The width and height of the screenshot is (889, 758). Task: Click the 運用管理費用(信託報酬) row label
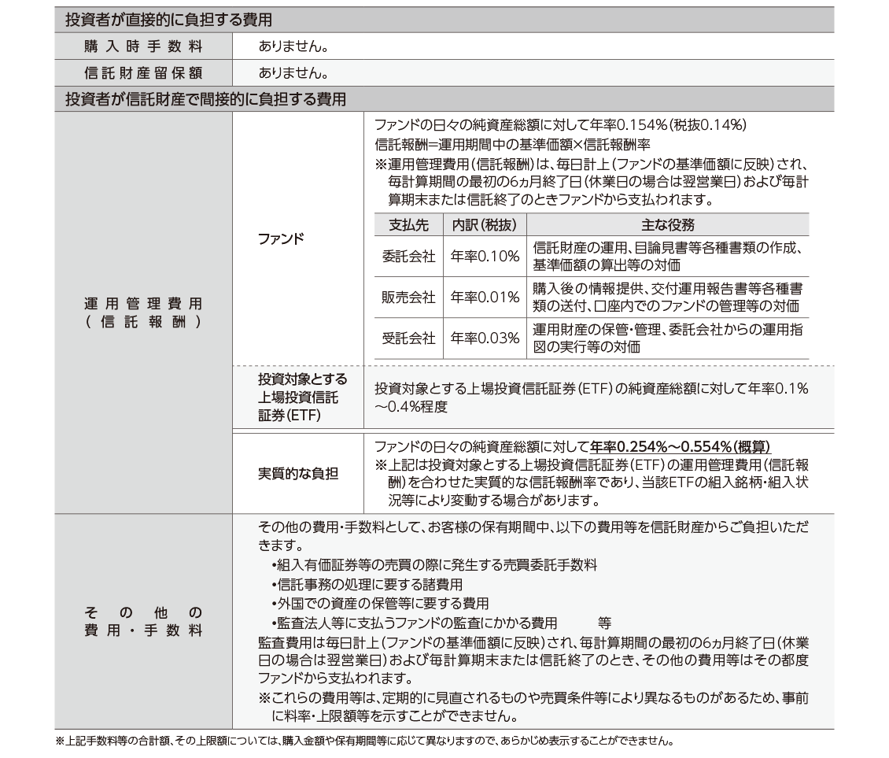143,313
